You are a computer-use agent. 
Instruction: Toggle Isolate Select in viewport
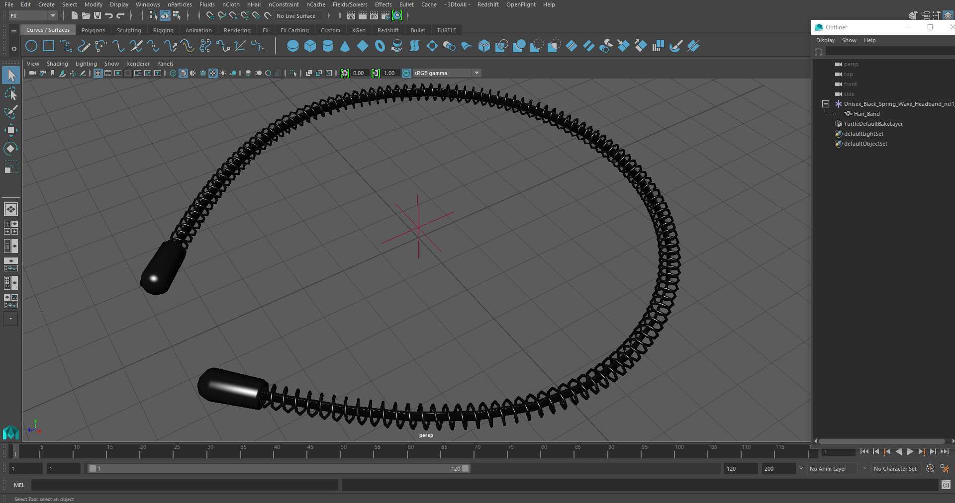click(293, 73)
